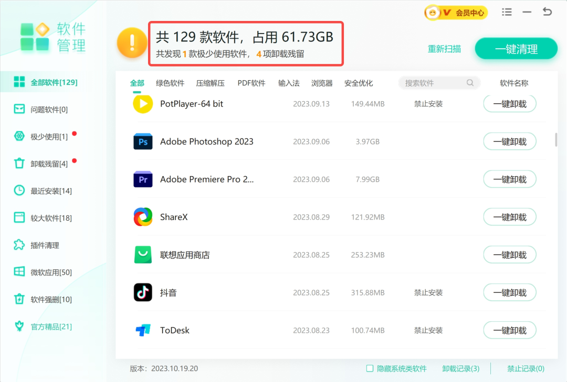Open the hamburger menu list icon
567x382 pixels.
click(x=507, y=12)
